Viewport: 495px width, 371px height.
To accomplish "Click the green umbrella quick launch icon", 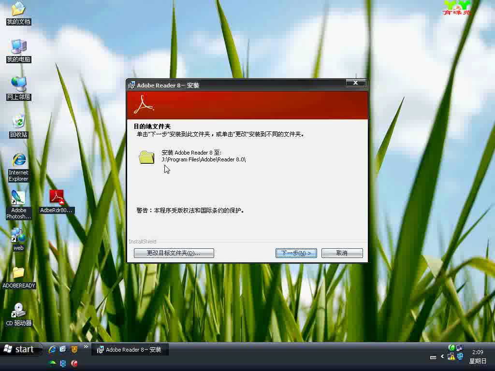I will tap(52, 363).
